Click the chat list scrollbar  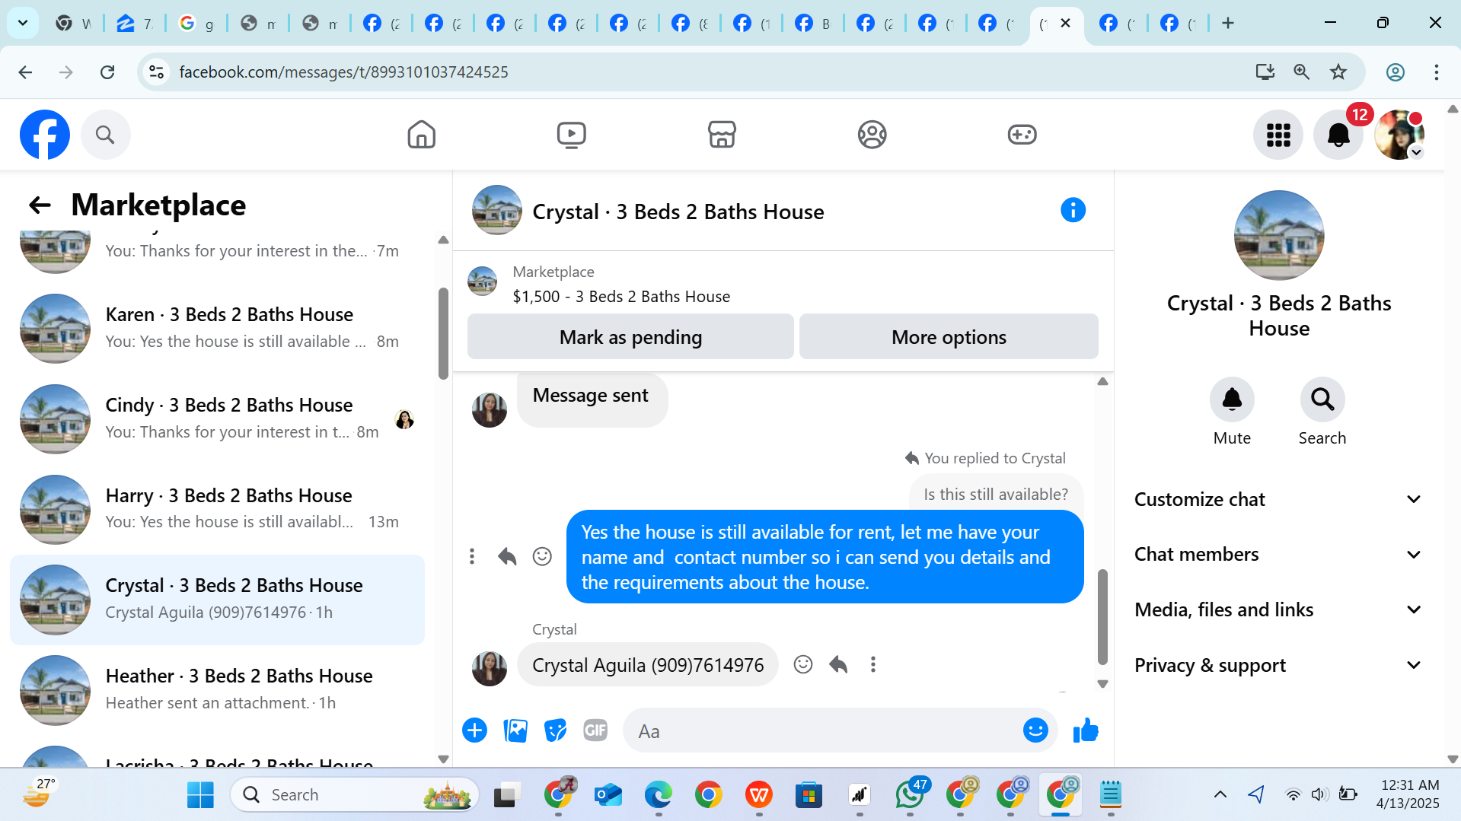(x=443, y=333)
